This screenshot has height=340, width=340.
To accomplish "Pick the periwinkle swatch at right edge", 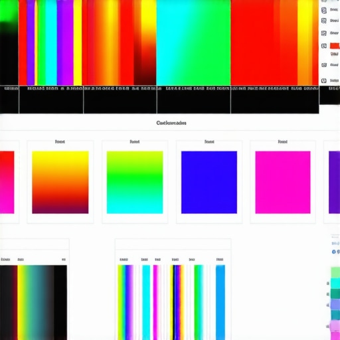I will click(x=335, y=304).
